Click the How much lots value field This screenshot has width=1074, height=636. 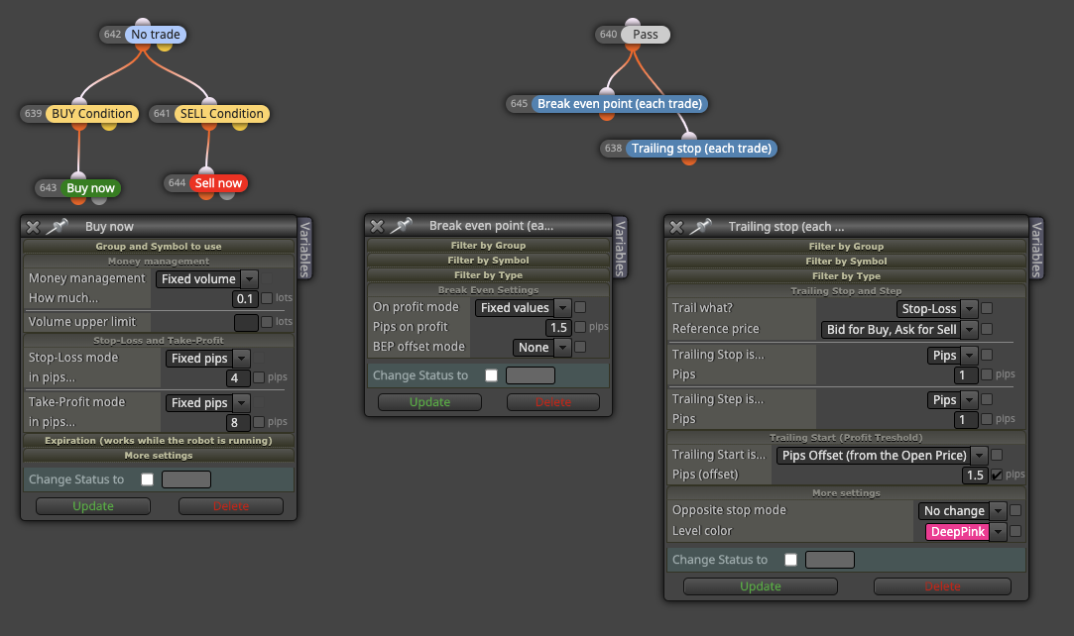(x=245, y=299)
